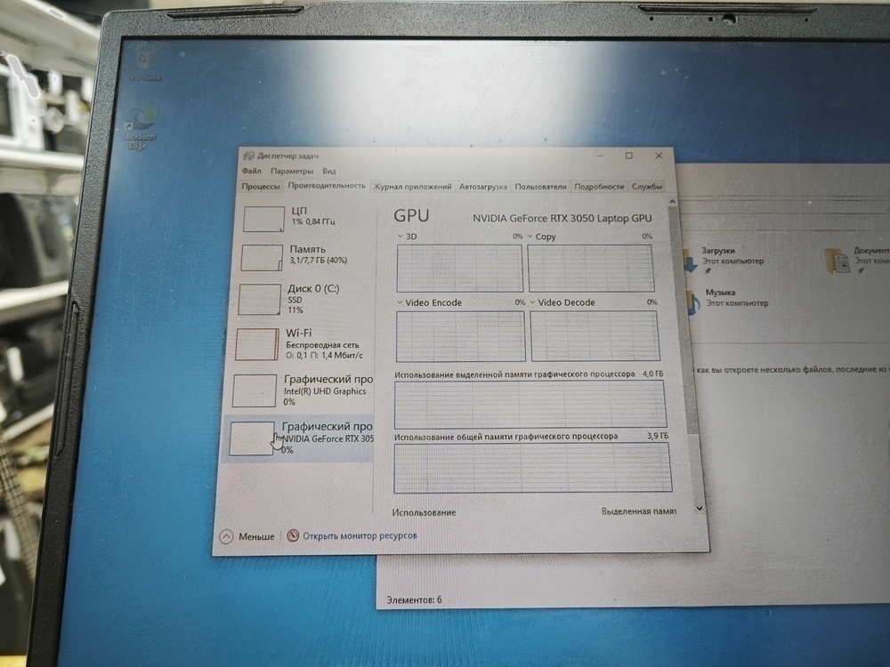Select the NVIDIA GeForce RTX GPU entry
890x667 pixels.
(x=297, y=438)
